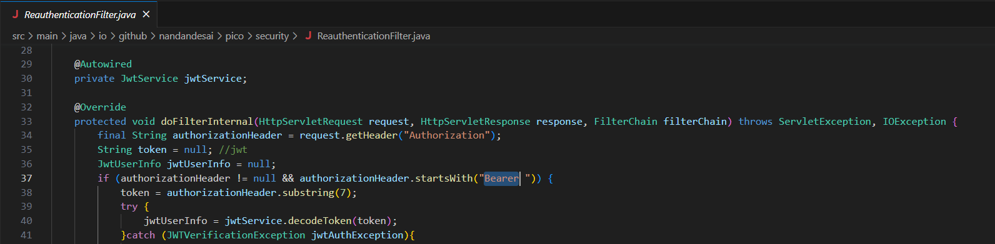Click the HttpServletResponse parameter type
995x244 pixels.
pyautogui.click(x=475, y=122)
